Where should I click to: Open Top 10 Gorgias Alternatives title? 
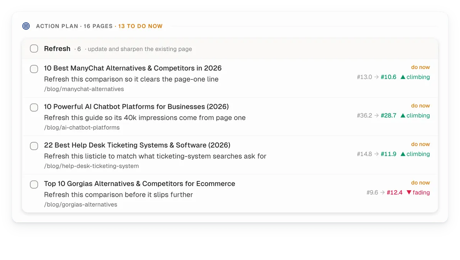pyautogui.click(x=140, y=184)
